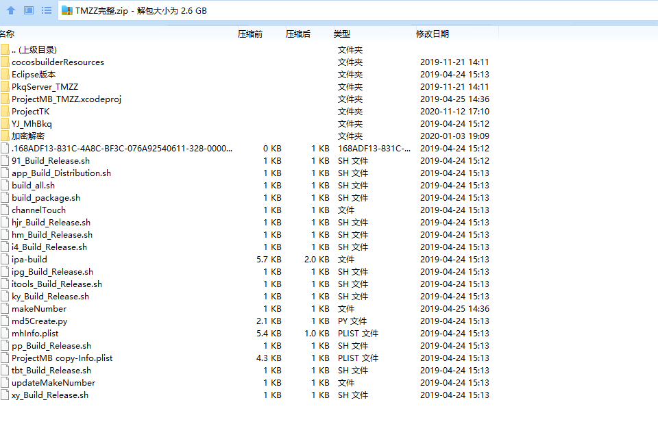Click the md5Create.py file icon

pos(5,321)
